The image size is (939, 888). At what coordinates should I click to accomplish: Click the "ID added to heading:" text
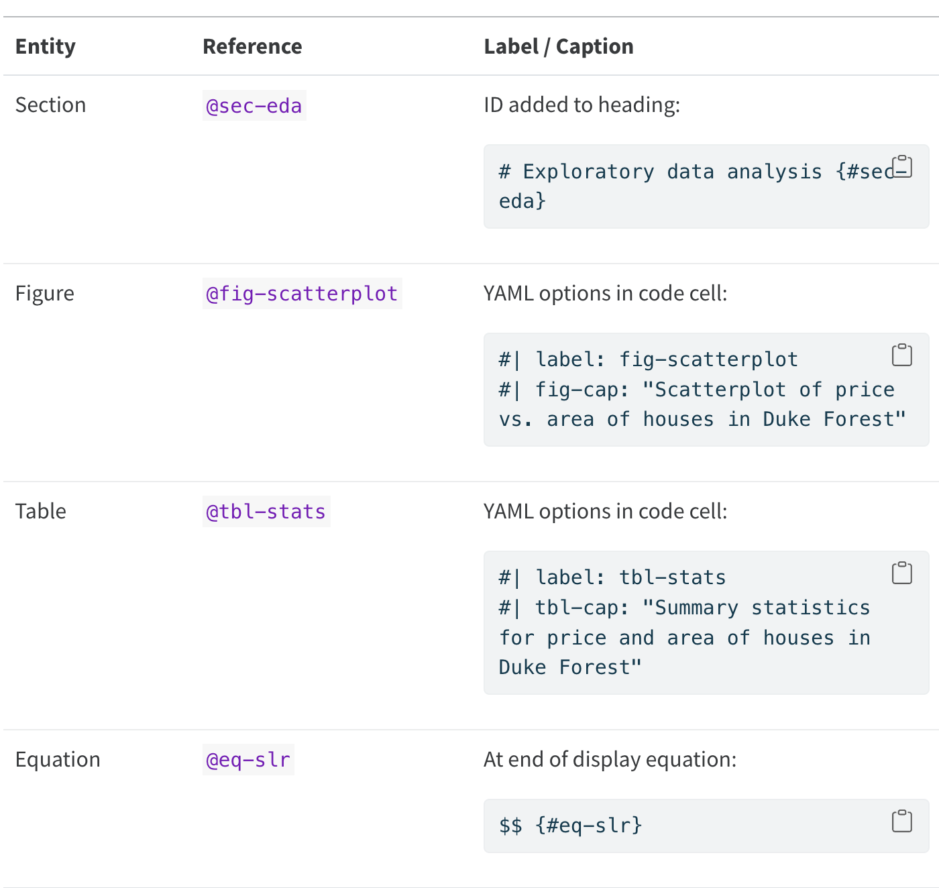(582, 105)
